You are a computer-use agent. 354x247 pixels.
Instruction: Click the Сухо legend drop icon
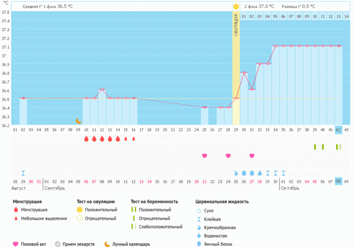click(199, 210)
